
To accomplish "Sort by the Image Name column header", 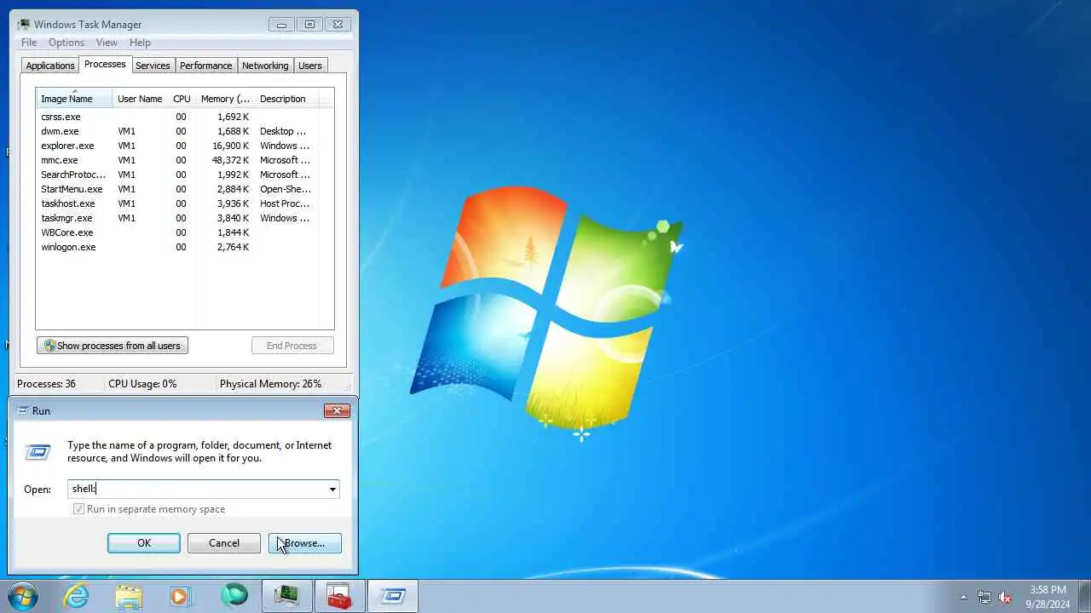I will click(74, 99).
